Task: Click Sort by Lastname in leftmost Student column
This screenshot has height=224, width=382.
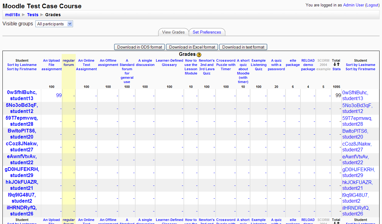Action: point(22,65)
